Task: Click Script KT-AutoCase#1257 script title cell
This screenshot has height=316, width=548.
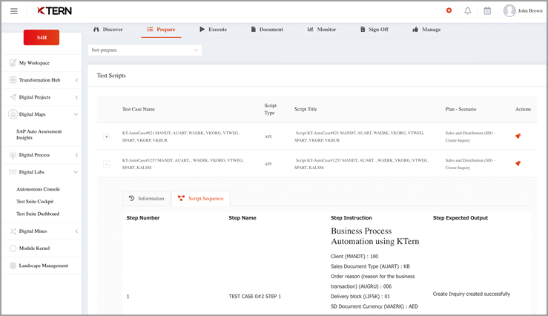Action: point(361,164)
